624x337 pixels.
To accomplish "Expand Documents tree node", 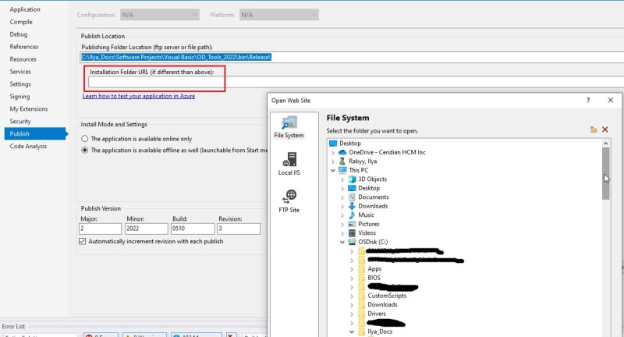I will point(342,197).
